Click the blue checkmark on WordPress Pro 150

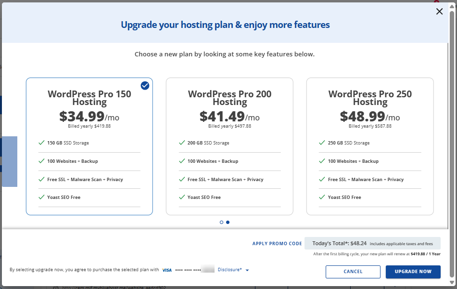(x=145, y=86)
